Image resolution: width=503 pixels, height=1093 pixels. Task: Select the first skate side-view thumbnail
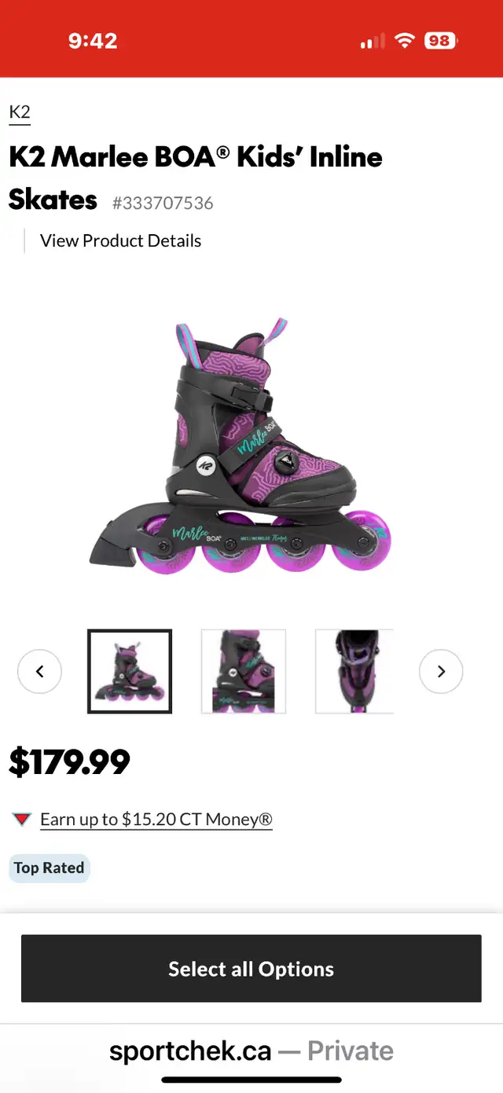tap(130, 671)
